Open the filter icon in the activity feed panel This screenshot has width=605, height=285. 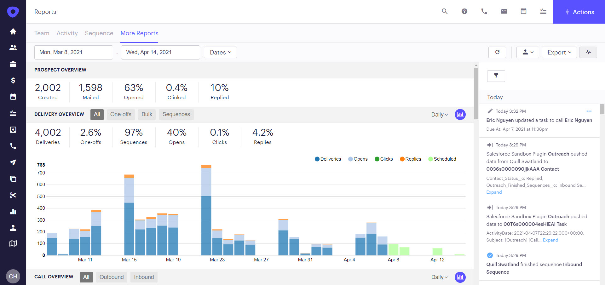coord(496,76)
